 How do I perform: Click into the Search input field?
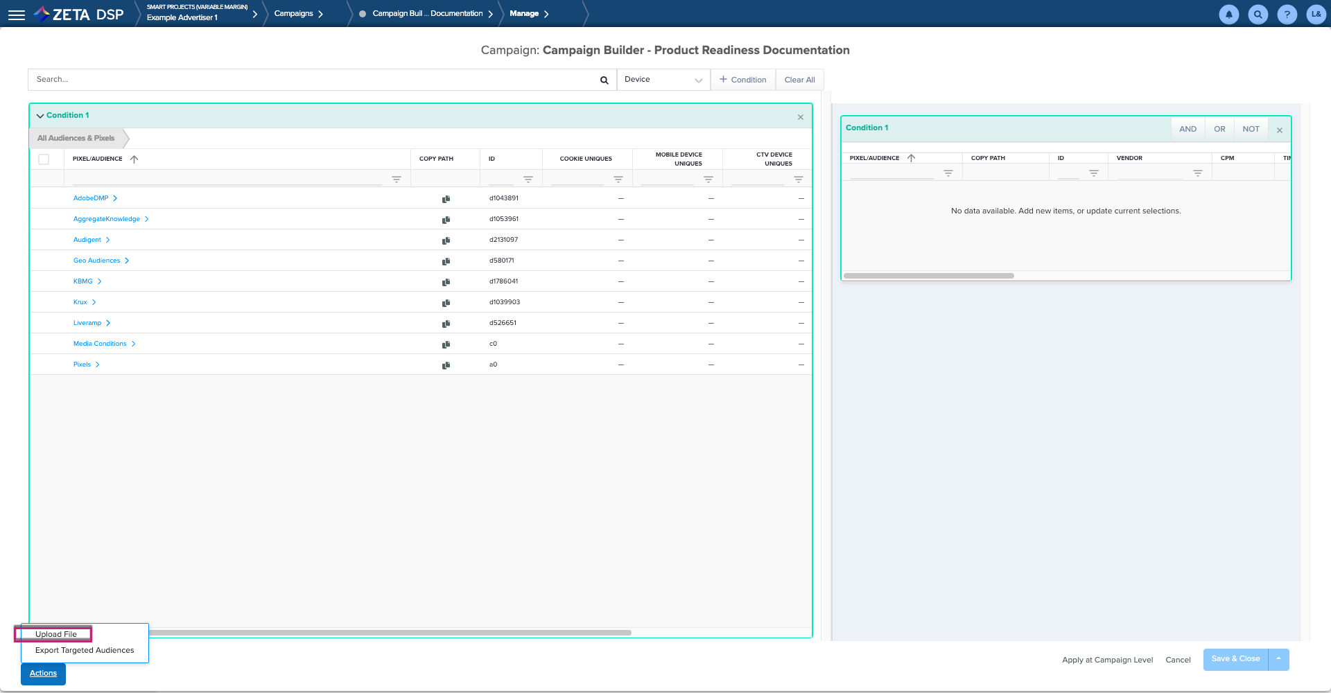click(x=312, y=80)
